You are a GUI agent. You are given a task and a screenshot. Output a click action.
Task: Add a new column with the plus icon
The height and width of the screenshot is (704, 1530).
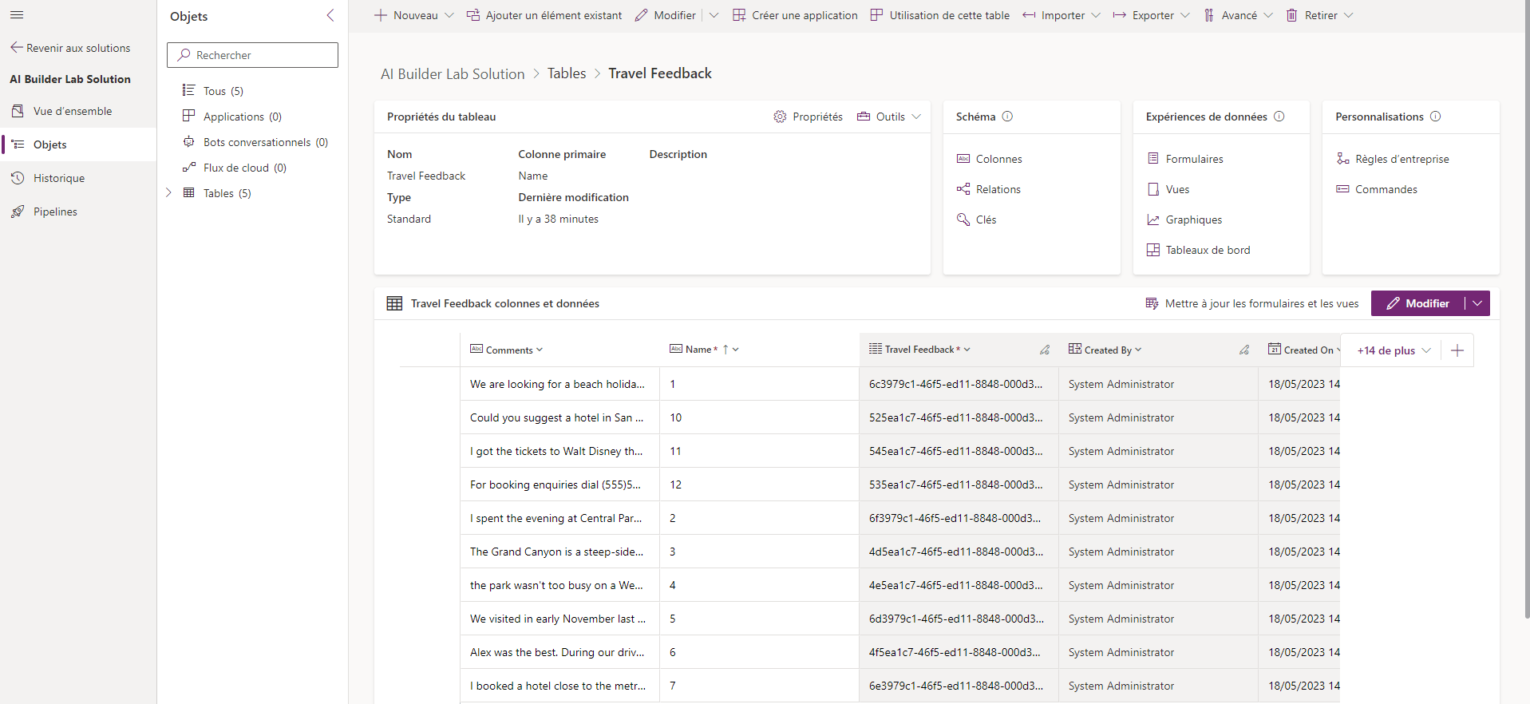pyautogui.click(x=1457, y=350)
